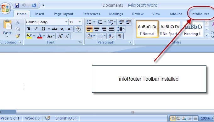This screenshot has height=122, width=214.
Task: Expand the line spacing dropdown
Action: click(x=121, y=29)
